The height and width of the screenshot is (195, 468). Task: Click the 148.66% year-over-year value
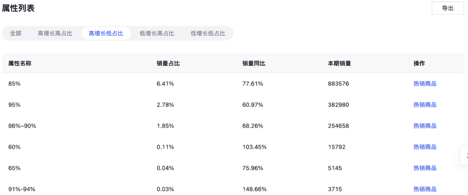click(254, 189)
